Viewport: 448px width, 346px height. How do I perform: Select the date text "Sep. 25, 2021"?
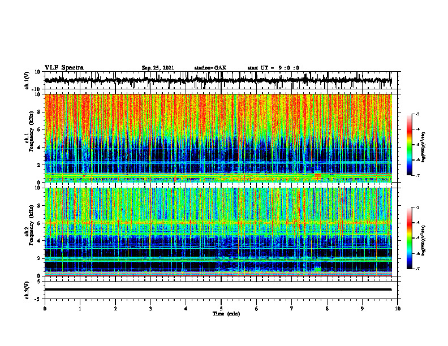[x=158, y=68]
